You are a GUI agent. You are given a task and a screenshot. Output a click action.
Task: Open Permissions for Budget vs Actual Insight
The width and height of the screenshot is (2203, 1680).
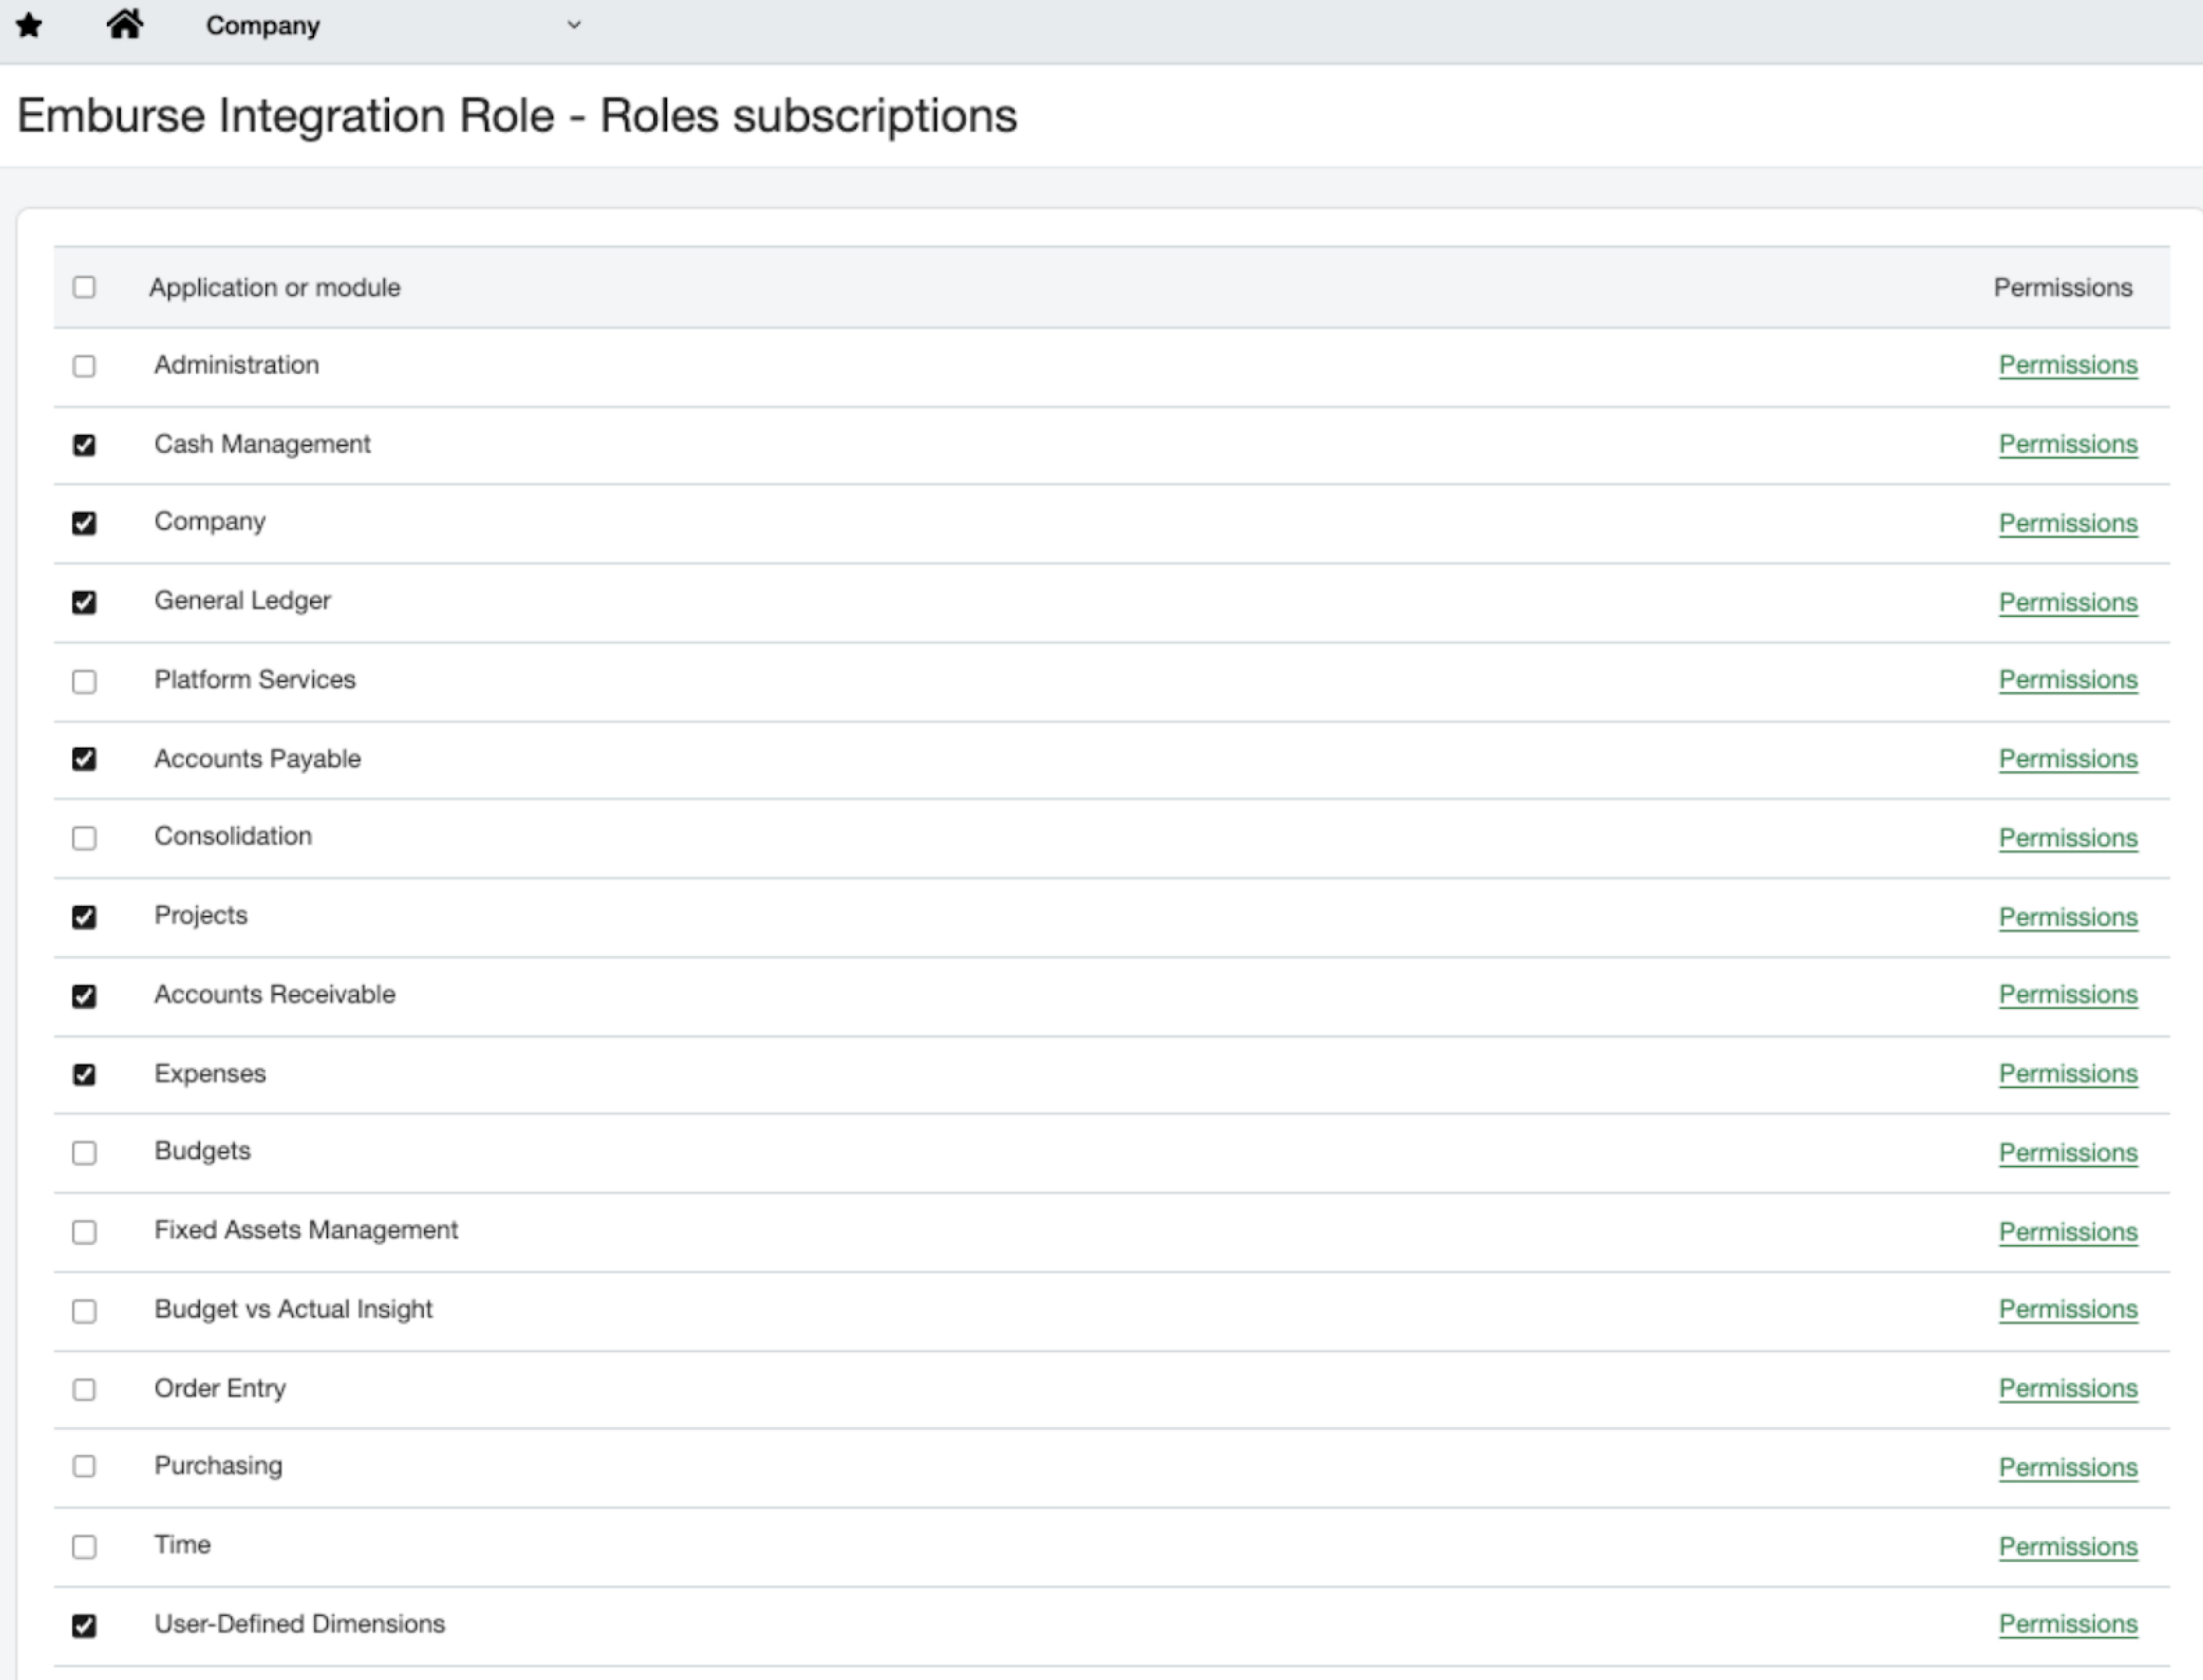2067,1310
